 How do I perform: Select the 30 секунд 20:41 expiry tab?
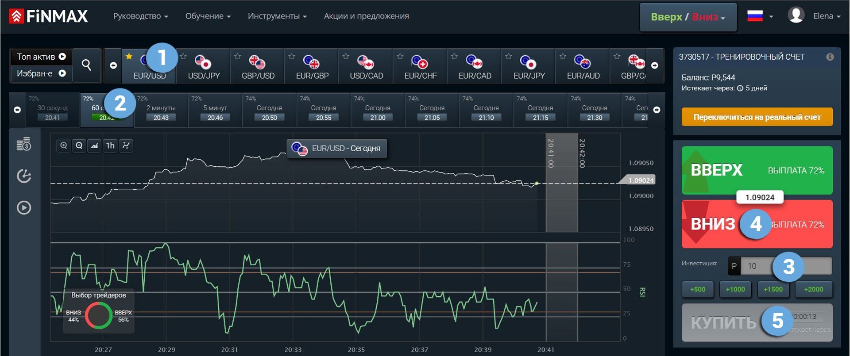point(52,110)
